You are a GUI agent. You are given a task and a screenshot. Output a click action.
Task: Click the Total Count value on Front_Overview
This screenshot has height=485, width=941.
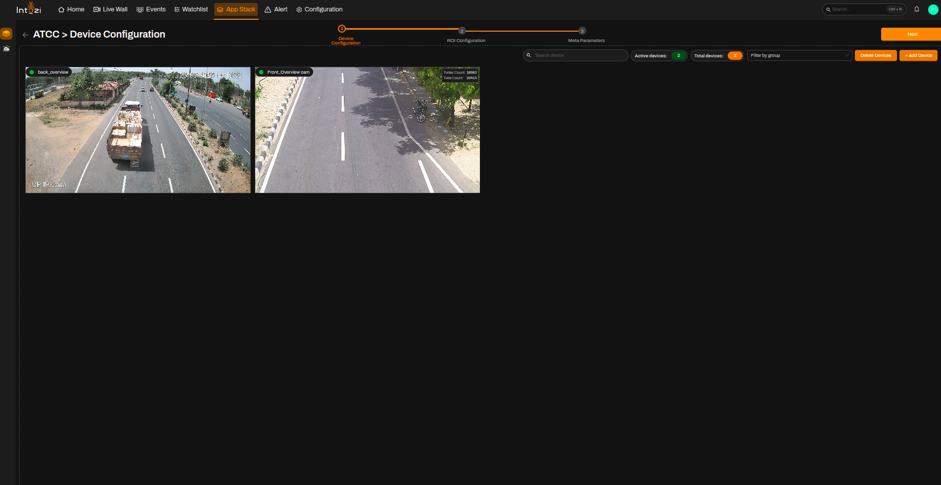[471, 78]
